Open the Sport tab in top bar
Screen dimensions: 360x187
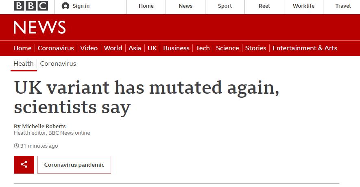coord(225,6)
